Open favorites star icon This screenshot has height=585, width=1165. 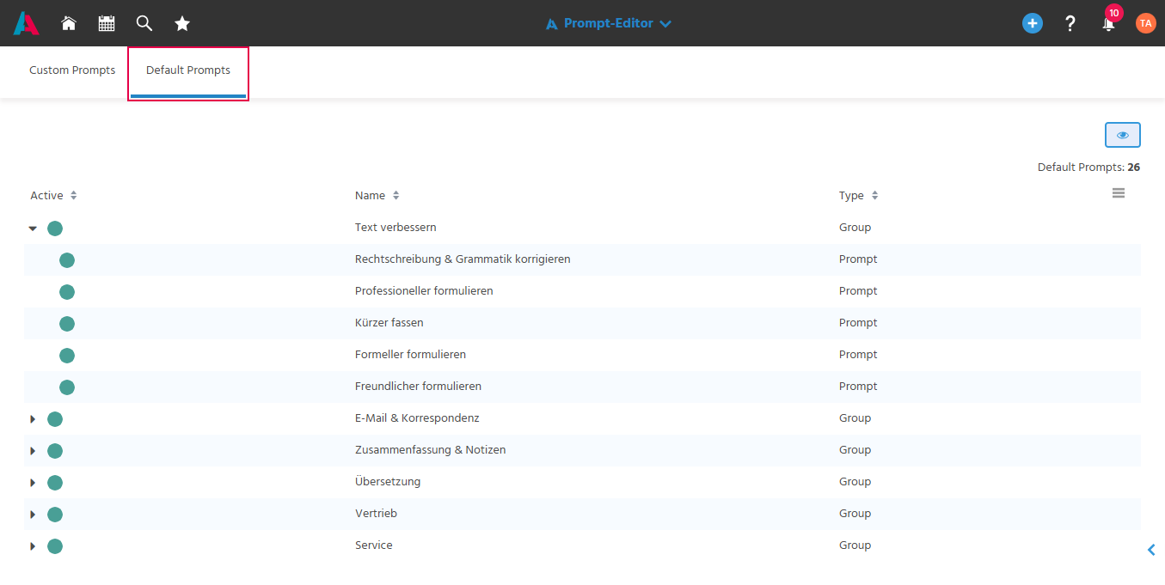[182, 23]
